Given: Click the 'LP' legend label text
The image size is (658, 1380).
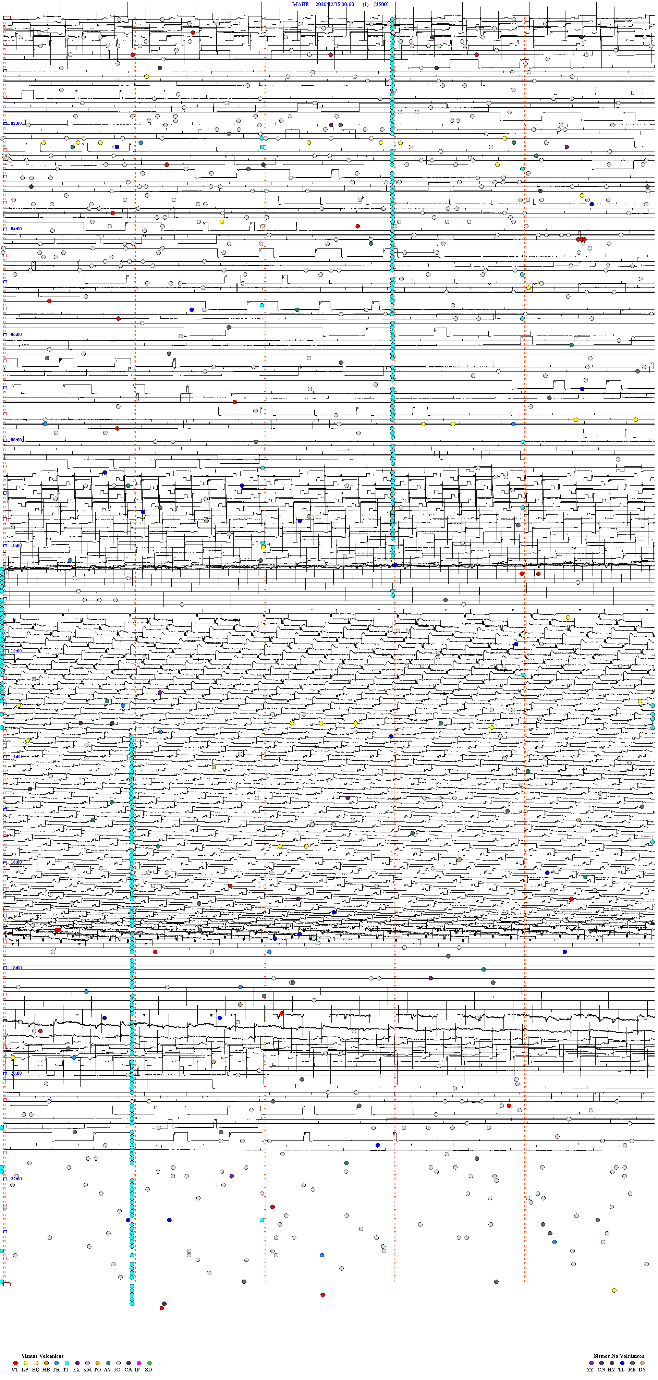Looking at the screenshot, I should [x=25, y=1370].
